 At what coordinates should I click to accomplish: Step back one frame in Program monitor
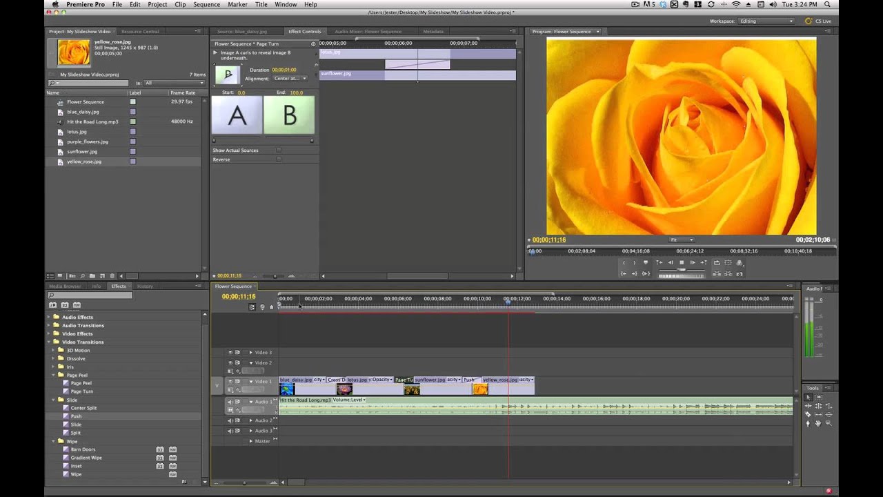[671, 262]
